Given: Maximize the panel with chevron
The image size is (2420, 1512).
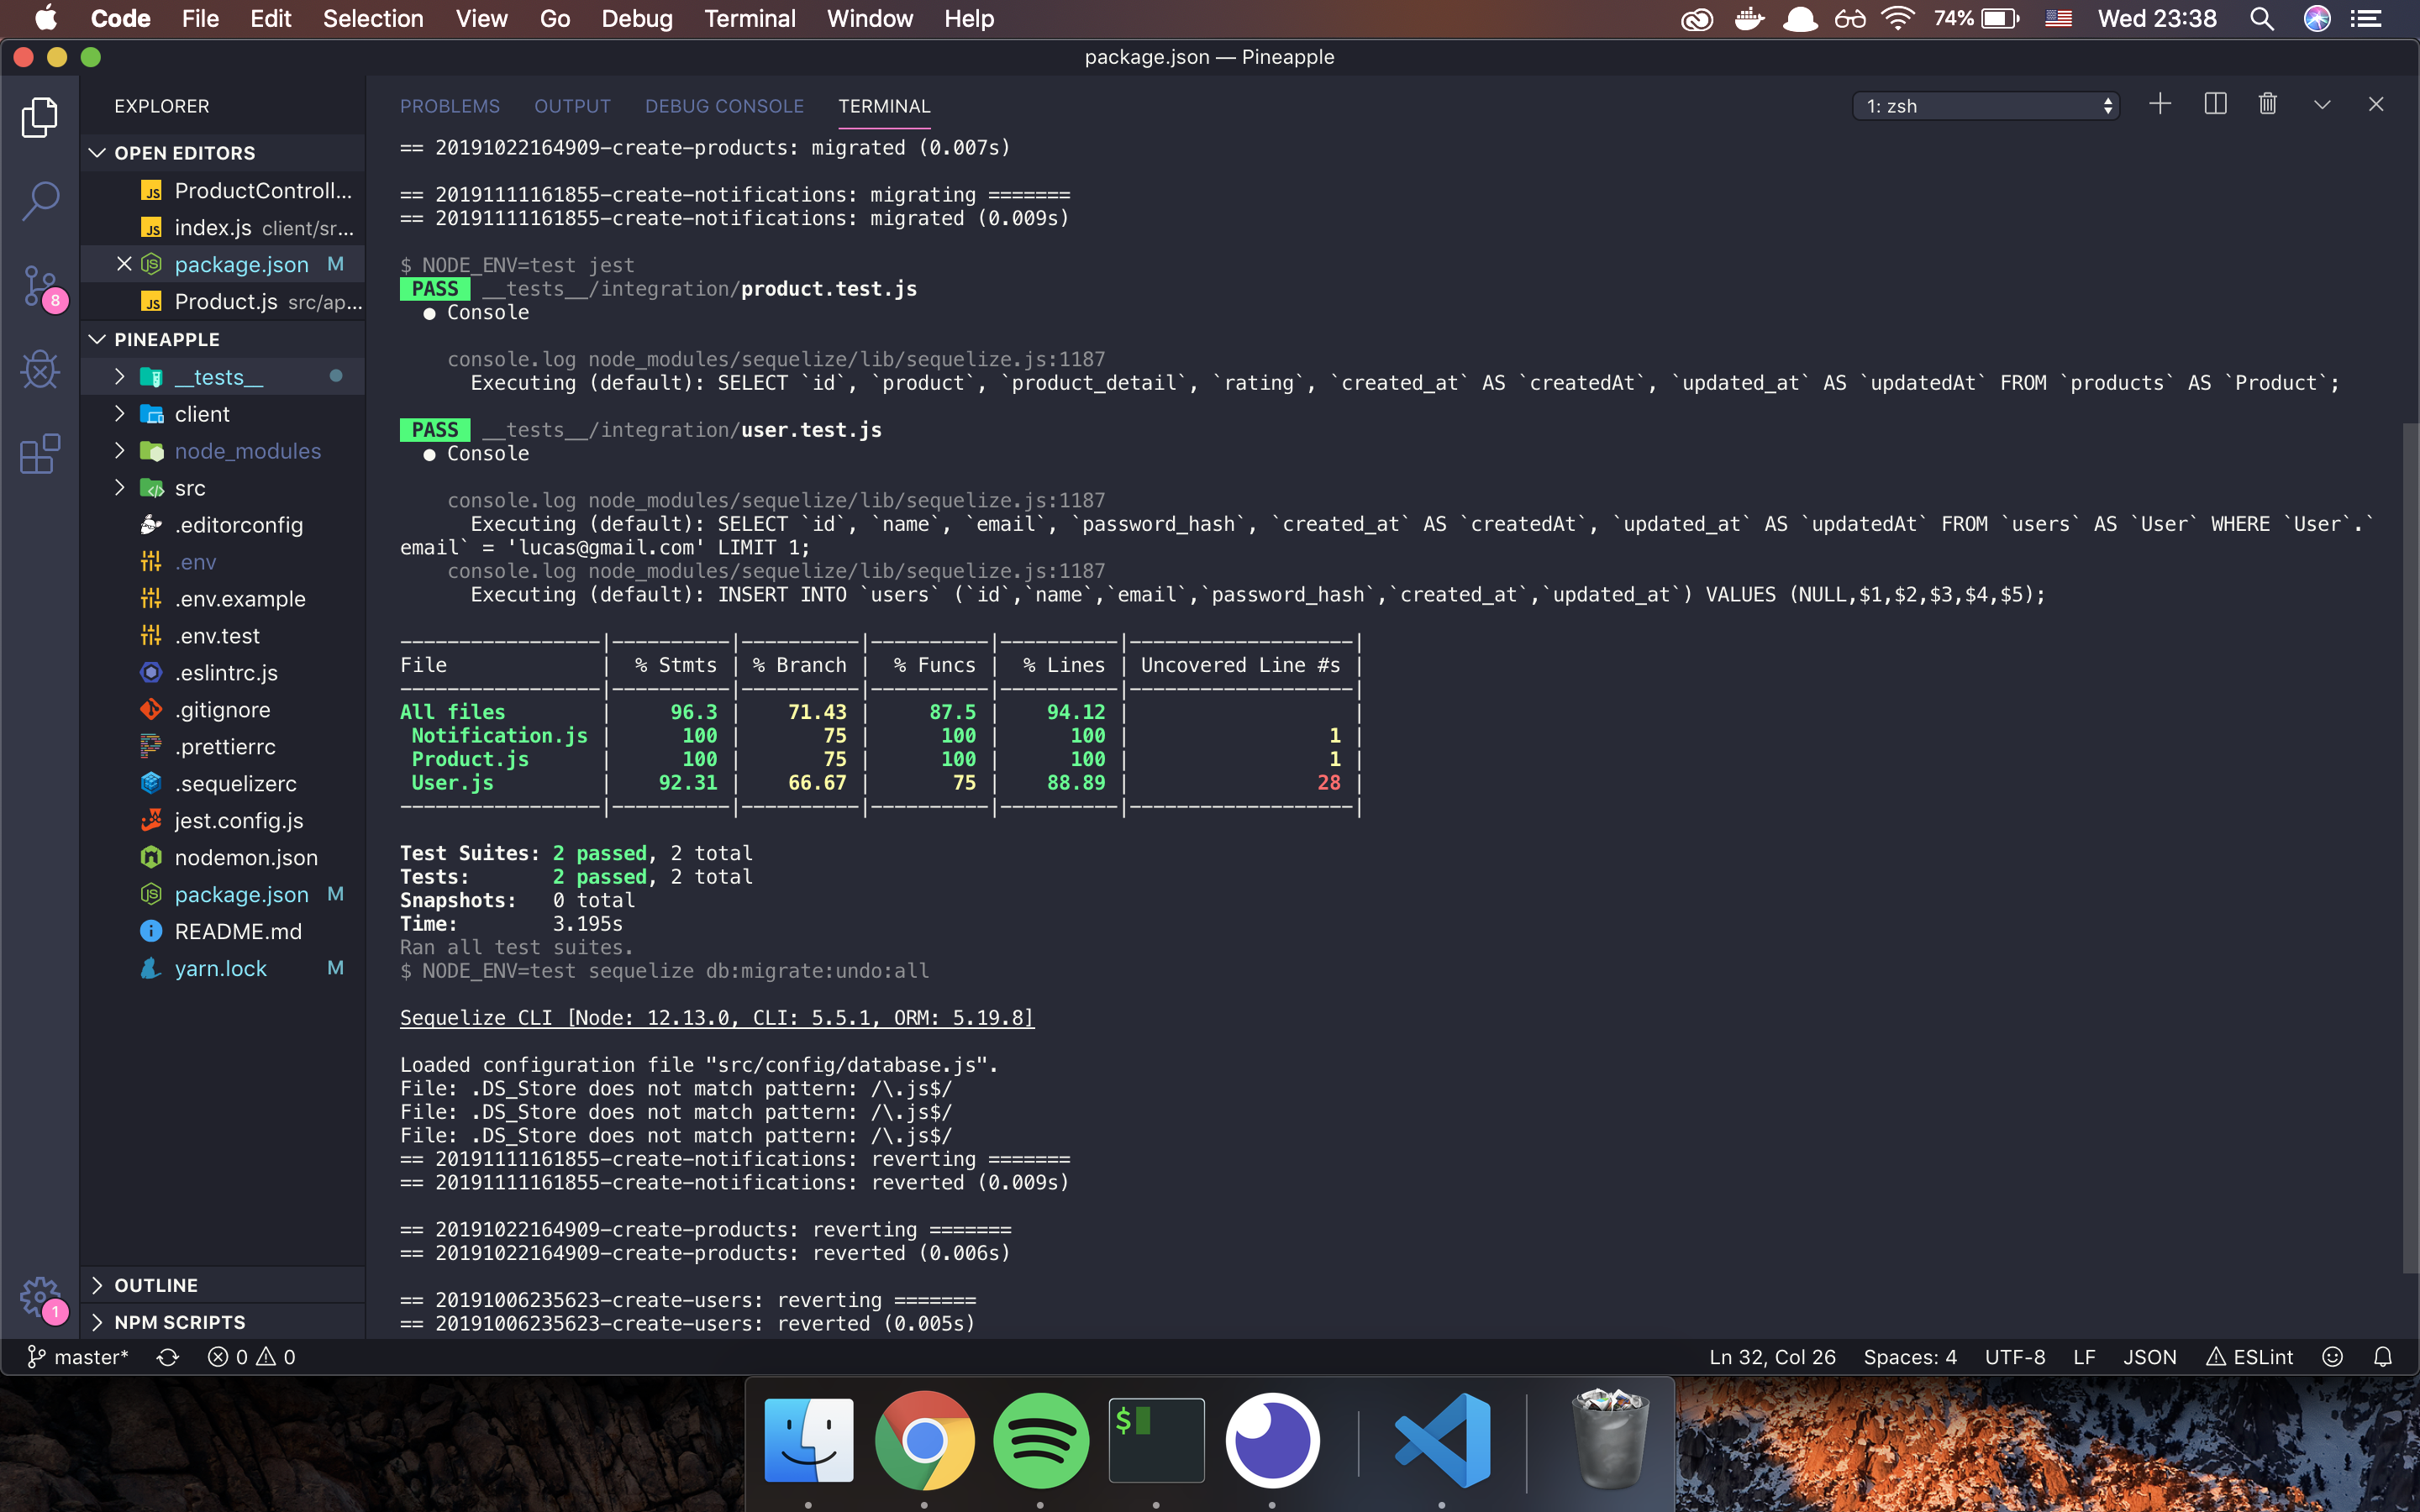Looking at the screenshot, I should [x=2322, y=104].
